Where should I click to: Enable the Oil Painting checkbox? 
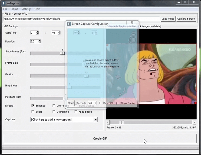(x=54, y=112)
